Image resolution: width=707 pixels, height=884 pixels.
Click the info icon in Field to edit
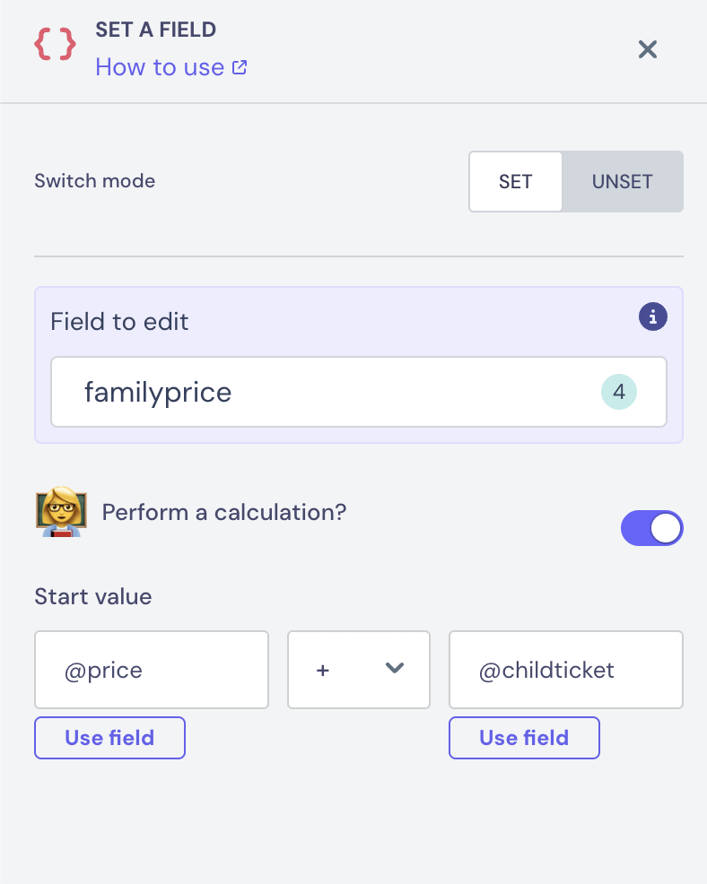point(653,316)
